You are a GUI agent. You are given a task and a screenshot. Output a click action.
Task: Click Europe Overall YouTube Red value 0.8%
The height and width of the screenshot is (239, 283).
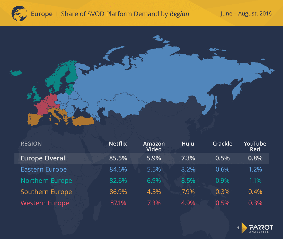(255, 158)
